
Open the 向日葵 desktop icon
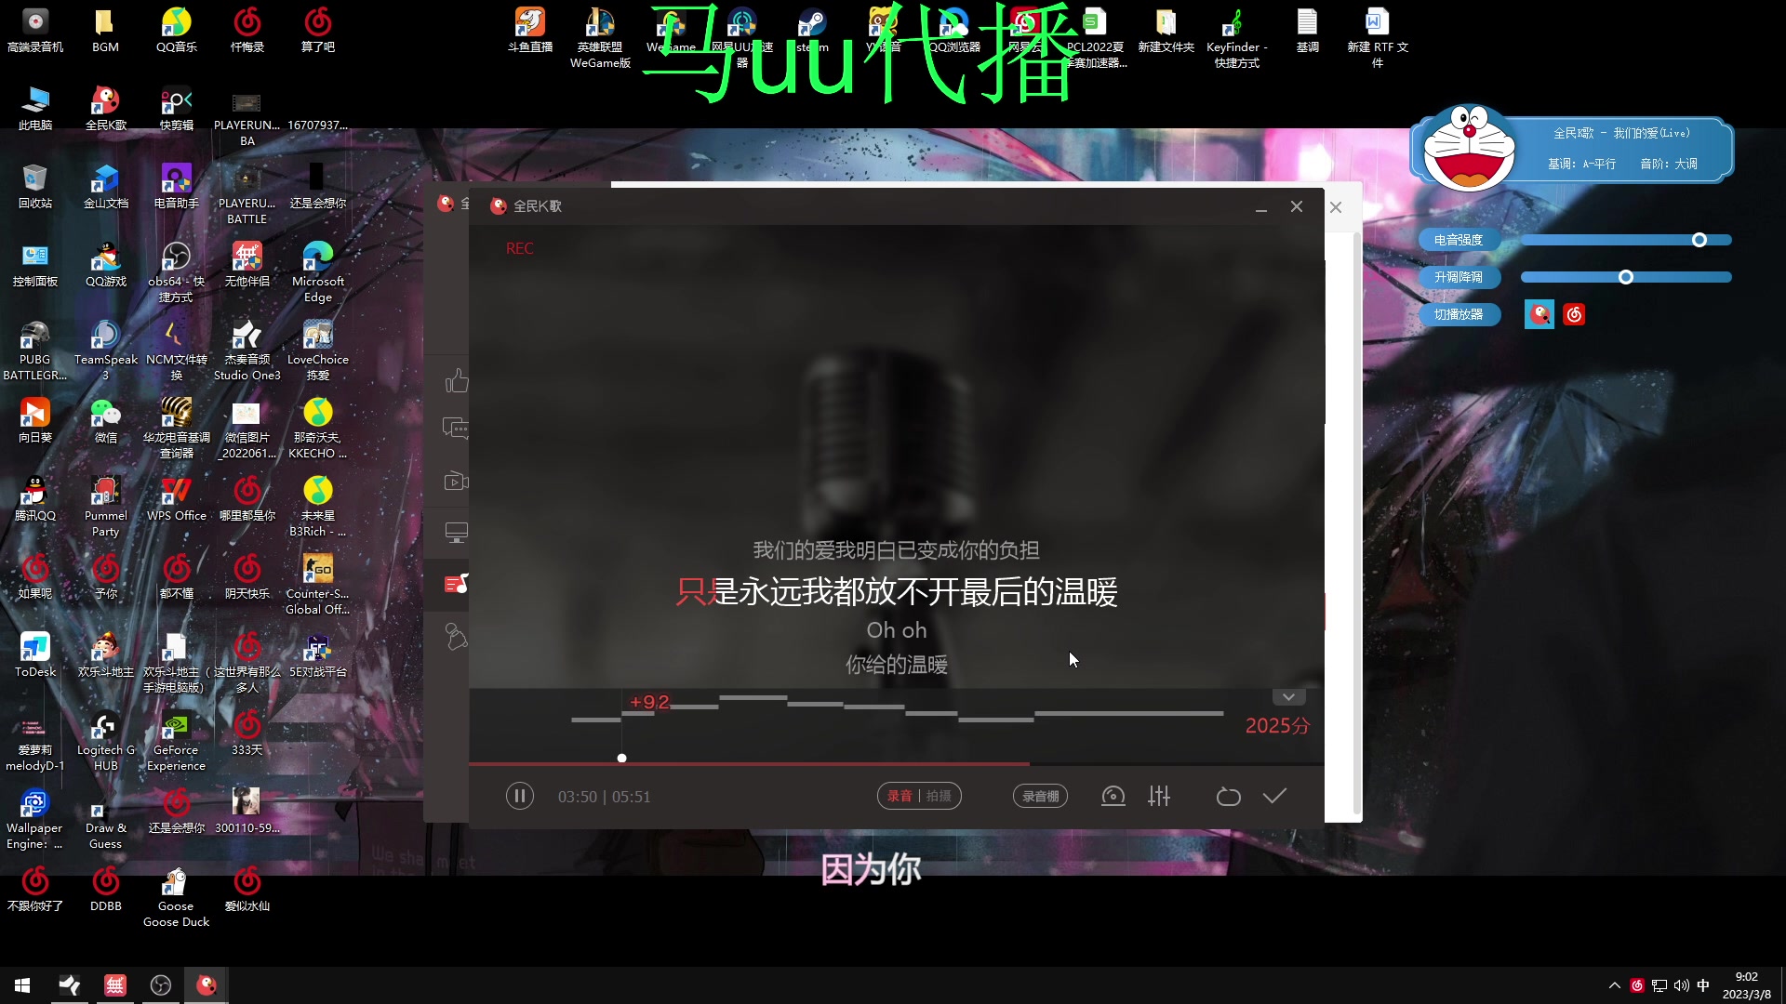point(35,421)
